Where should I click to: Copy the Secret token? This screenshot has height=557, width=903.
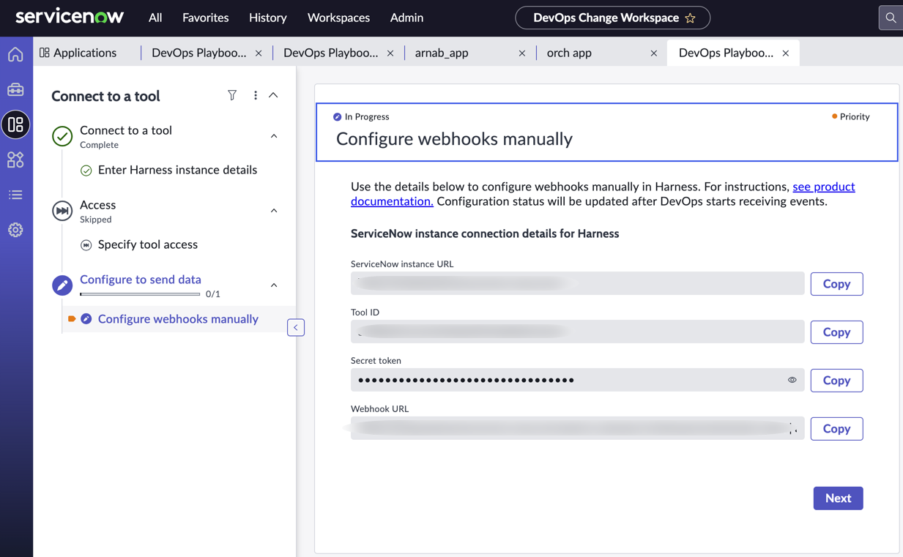click(x=836, y=381)
